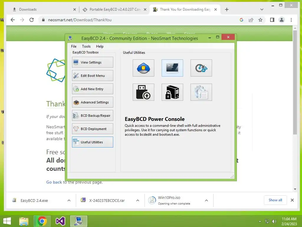Open Visual Studio from taskbar
Screen dimensions: 302x227
click(60, 221)
